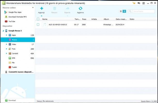This screenshot has height=103, width=158.
Task: Click the 00:17 duration cell
Action: pos(76,25)
